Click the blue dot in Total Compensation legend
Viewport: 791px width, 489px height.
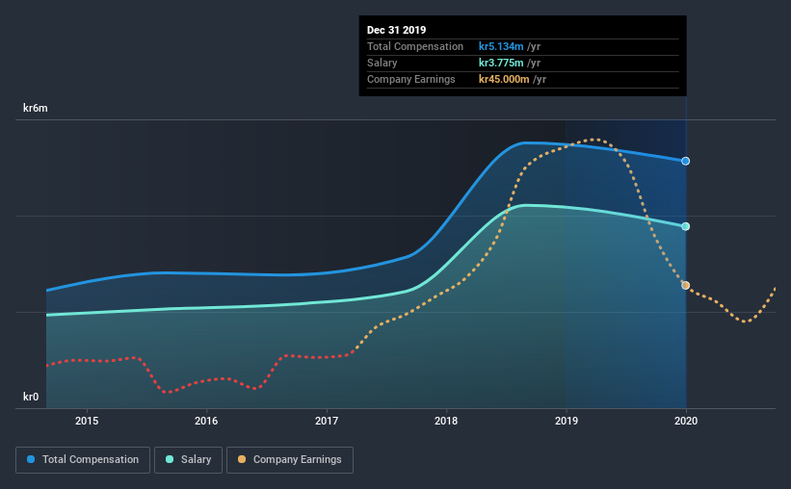(31, 459)
